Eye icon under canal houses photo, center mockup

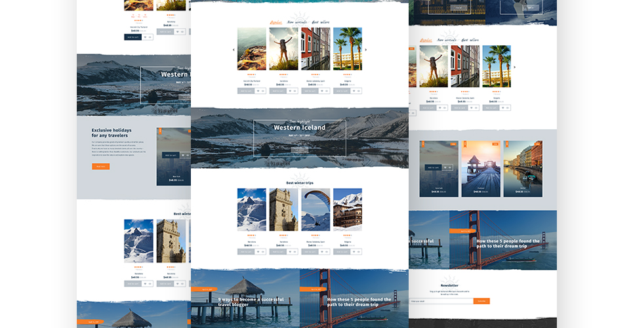pyautogui.click(x=327, y=91)
